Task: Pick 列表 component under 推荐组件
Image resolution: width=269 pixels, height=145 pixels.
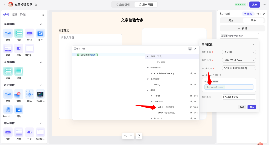Action: pyautogui.click(x=19, y=35)
